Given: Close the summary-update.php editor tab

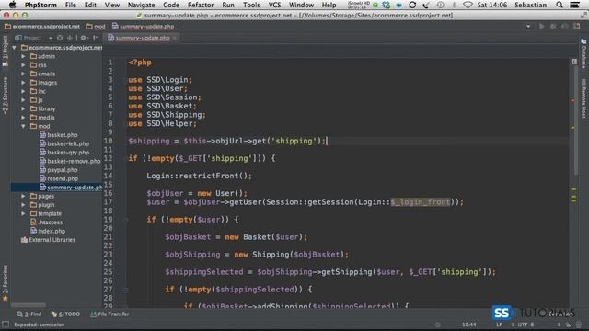Looking at the screenshot, I should point(175,38).
